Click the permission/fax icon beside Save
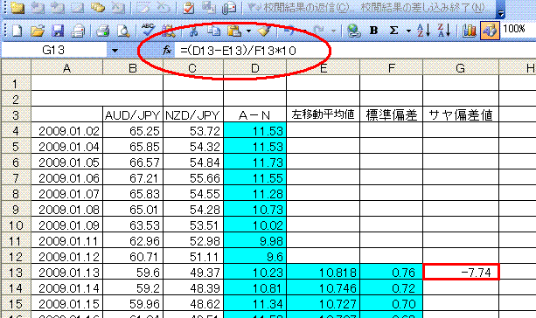Image resolution: width=536 pixels, height=318 pixels. (78, 31)
